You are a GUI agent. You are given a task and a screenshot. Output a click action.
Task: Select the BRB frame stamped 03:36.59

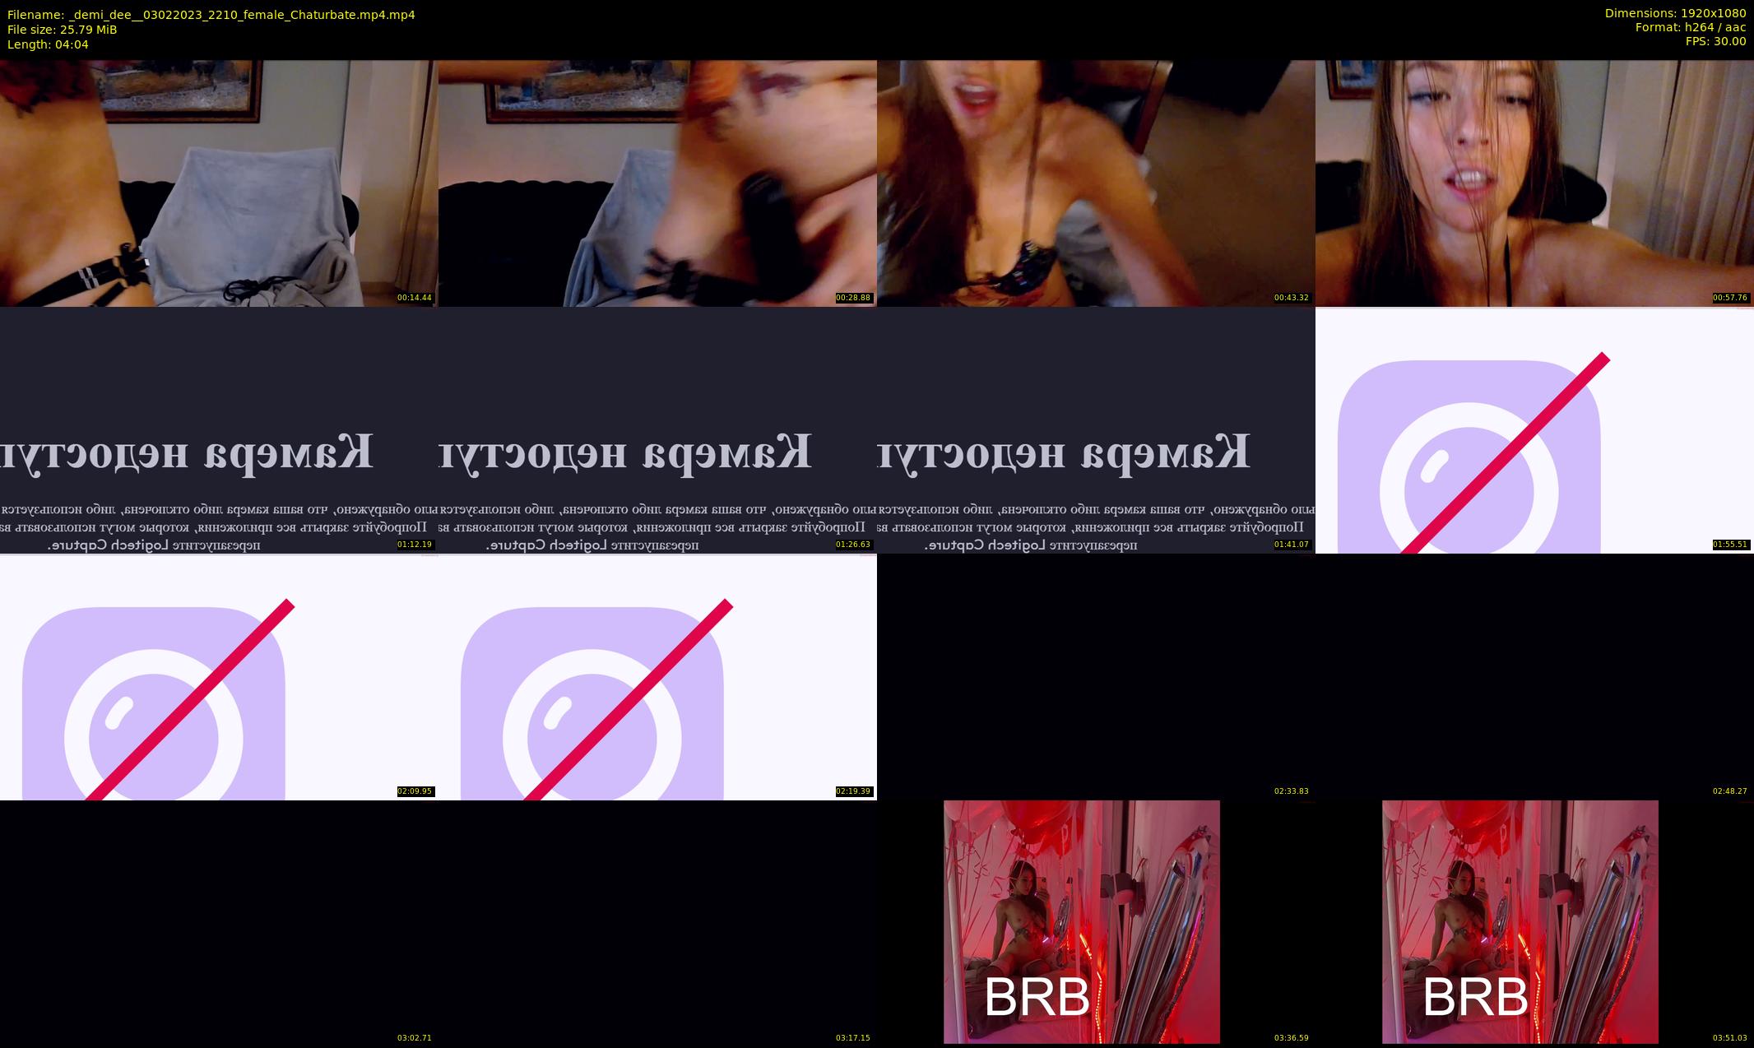pos(1096,924)
